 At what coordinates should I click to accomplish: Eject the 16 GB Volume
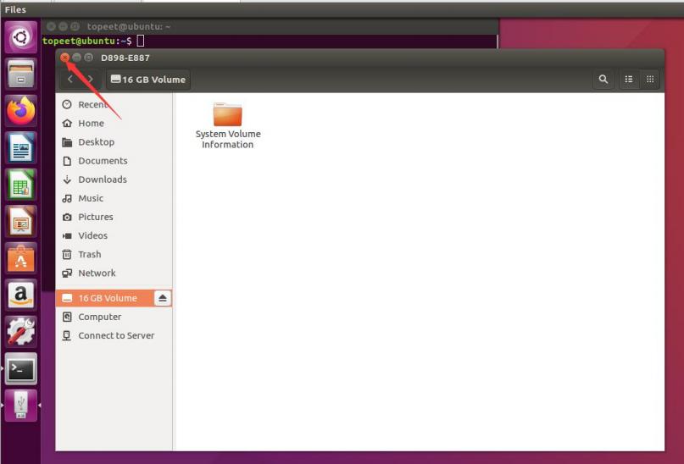(162, 298)
